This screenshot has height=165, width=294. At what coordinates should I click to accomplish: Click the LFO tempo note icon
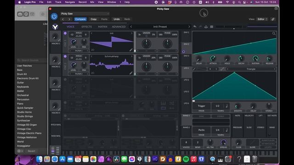[226, 106]
